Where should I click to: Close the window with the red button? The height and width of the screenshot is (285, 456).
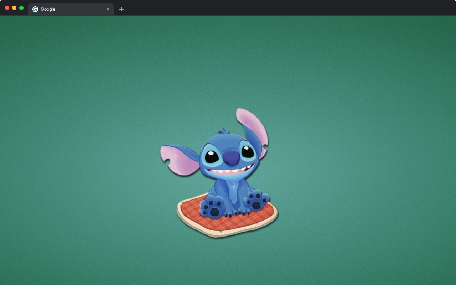coord(7,8)
